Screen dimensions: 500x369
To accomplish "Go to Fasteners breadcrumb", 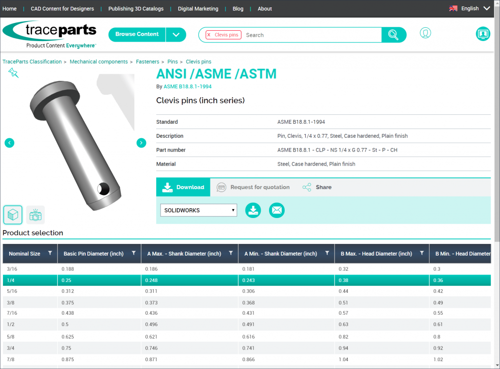I will [x=147, y=62].
